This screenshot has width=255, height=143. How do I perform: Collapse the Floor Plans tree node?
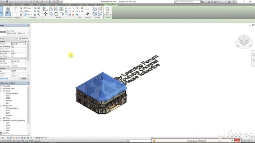click(1, 91)
